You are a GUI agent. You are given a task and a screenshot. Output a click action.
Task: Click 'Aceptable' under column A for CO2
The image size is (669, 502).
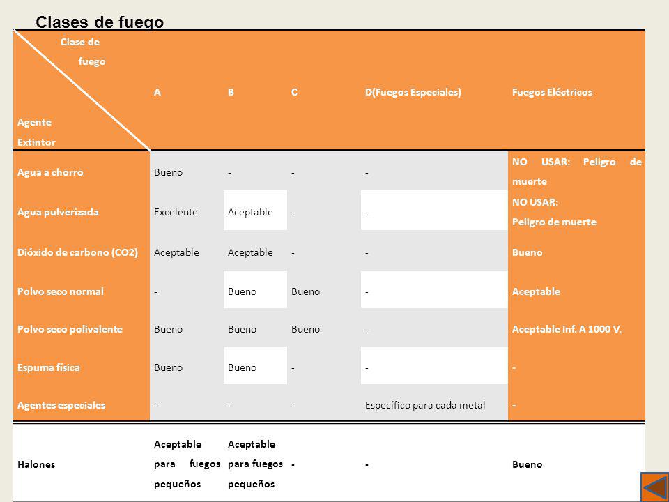tap(176, 252)
